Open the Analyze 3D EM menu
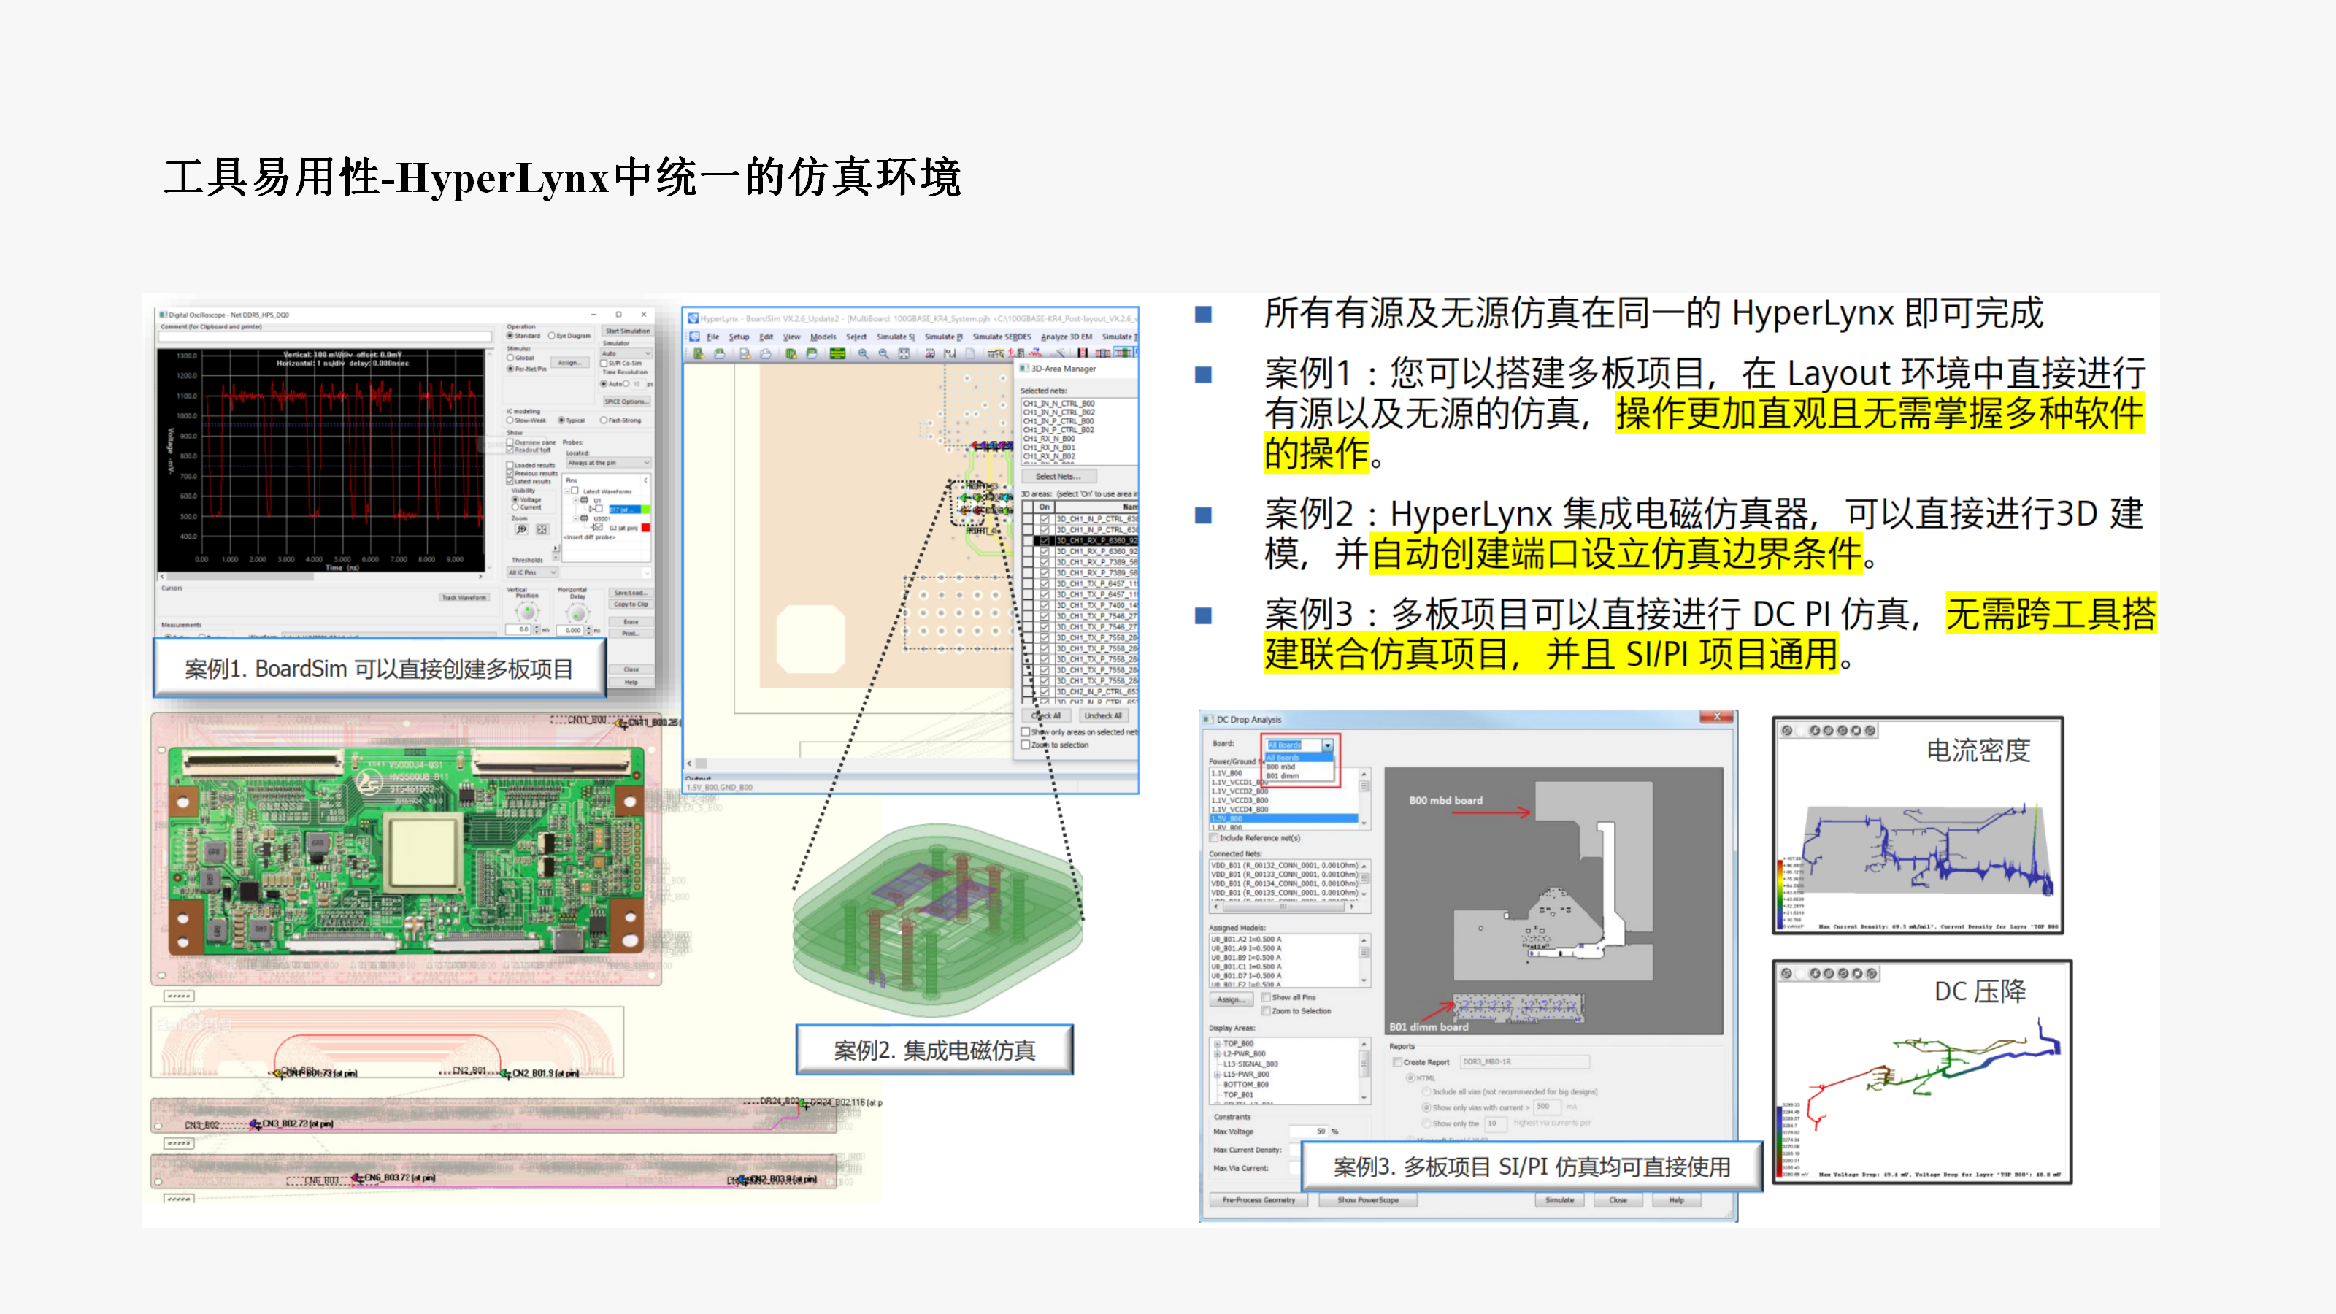2336x1314 pixels. point(1067,337)
